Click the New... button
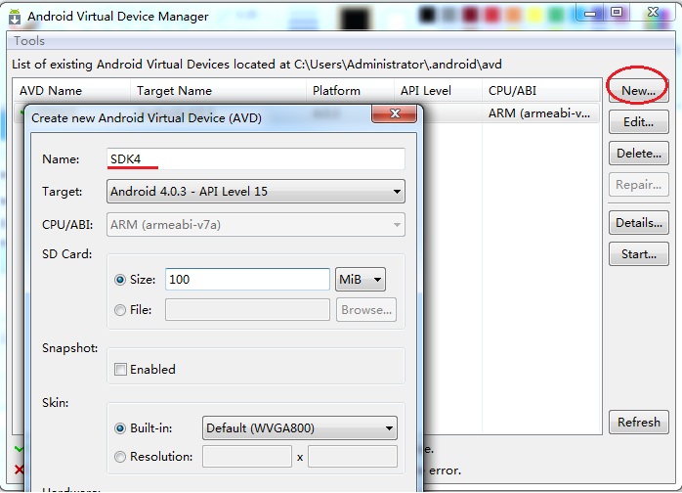682x493 pixels. coord(638,91)
